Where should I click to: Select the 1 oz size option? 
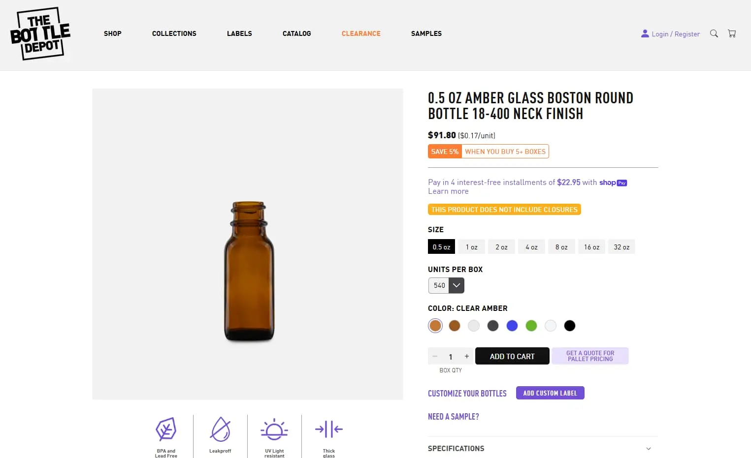471,246
